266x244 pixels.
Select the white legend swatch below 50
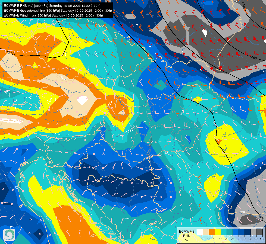coord(200,232)
